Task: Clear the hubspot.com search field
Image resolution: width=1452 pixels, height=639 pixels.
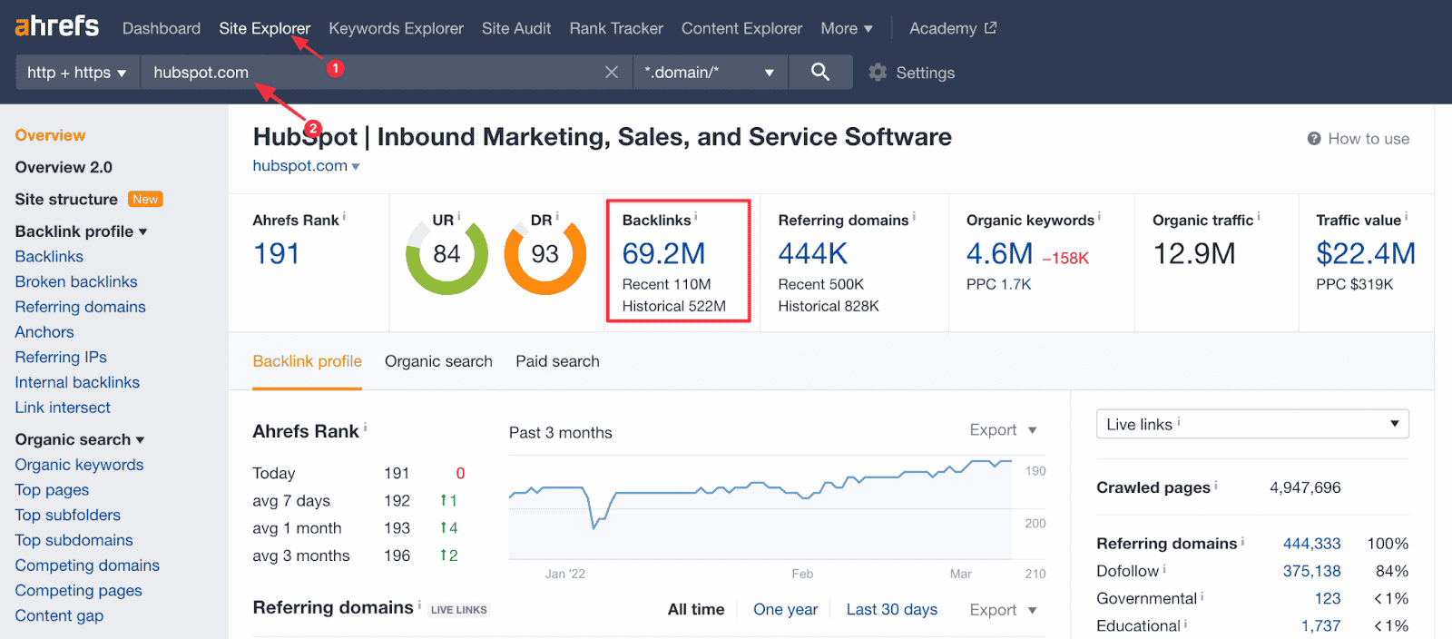Action: click(612, 73)
